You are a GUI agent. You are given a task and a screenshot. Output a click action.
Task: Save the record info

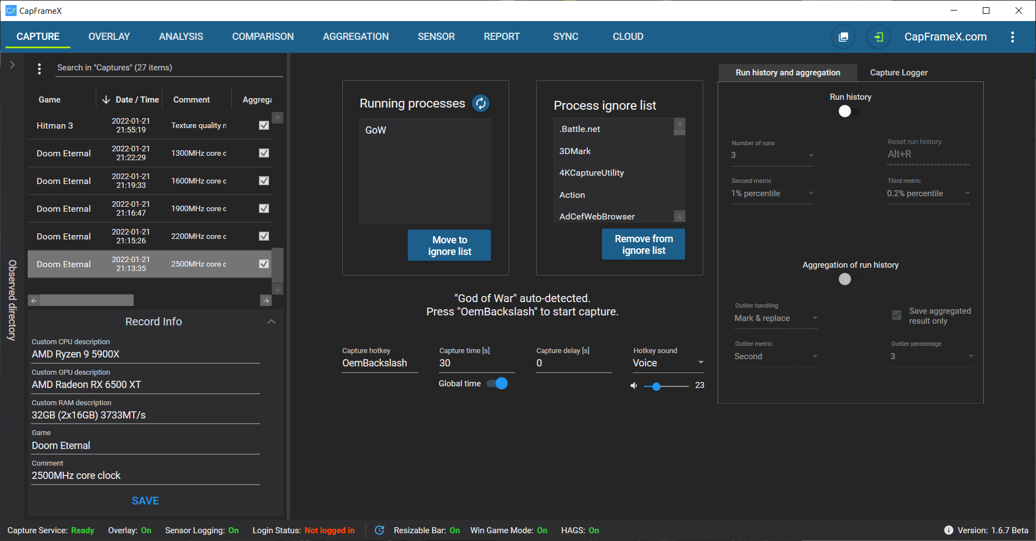click(x=145, y=501)
